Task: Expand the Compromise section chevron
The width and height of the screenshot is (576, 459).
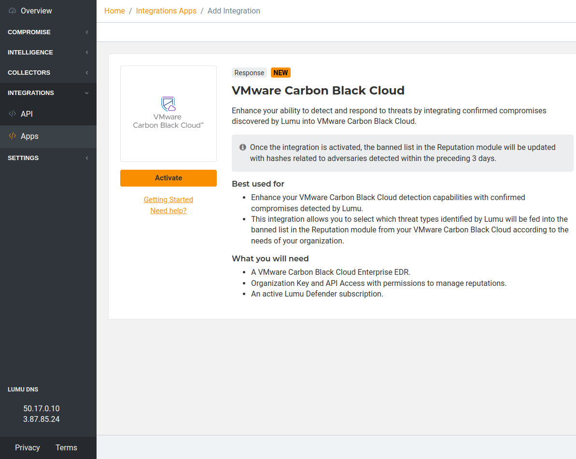Action: point(87,32)
